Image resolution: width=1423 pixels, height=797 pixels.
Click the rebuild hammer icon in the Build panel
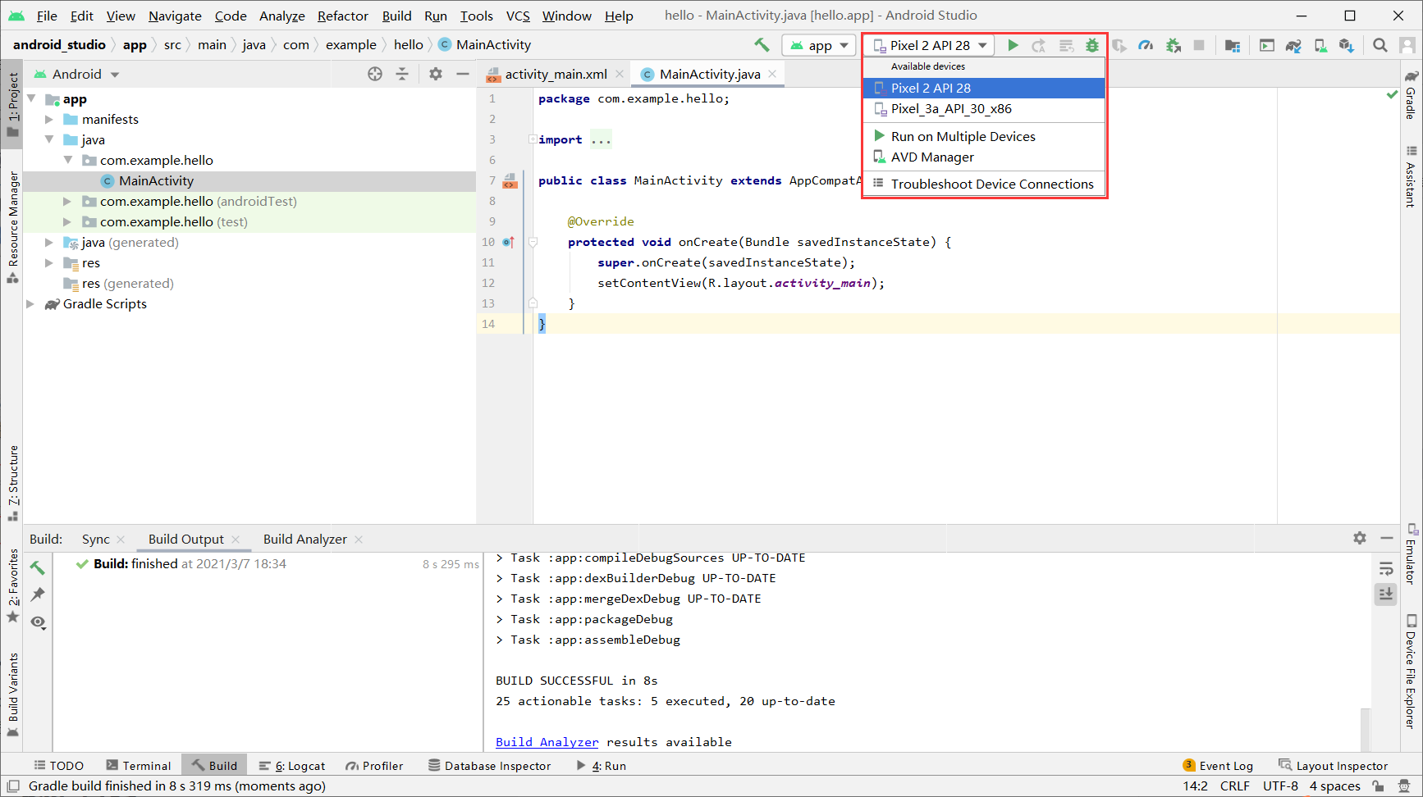(38, 567)
